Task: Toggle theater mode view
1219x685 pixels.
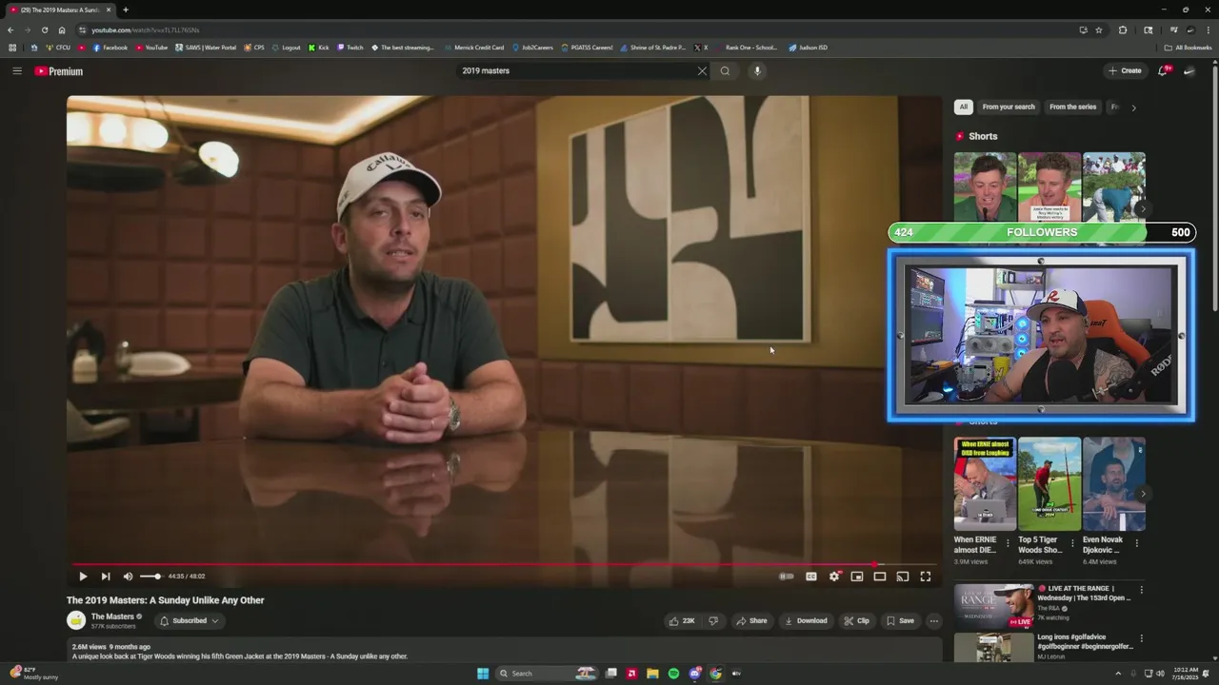Action: pyautogui.click(x=880, y=576)
